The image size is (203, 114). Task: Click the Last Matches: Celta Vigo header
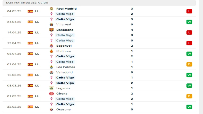[x=23, y=3]
